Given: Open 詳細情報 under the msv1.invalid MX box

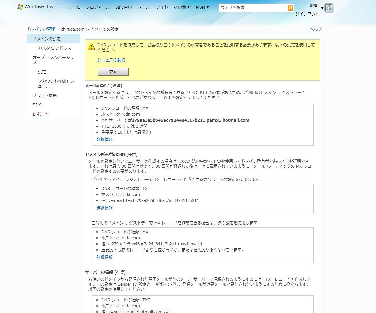Looking at the screenshot, I should coord(105,257).
